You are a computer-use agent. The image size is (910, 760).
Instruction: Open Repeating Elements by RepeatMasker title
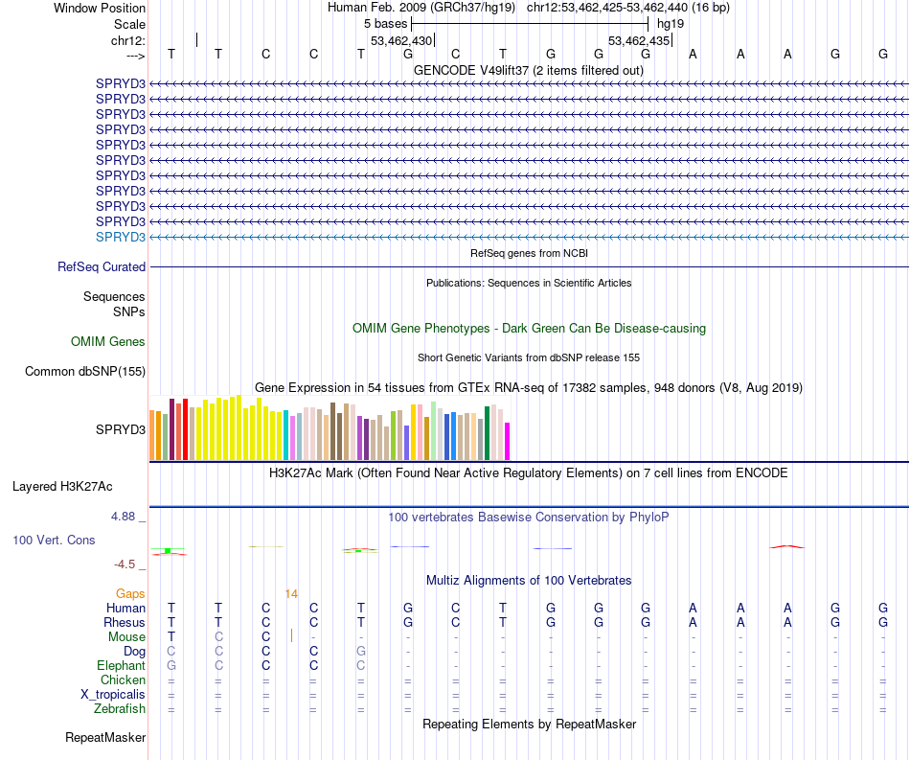tap(529, 724)
